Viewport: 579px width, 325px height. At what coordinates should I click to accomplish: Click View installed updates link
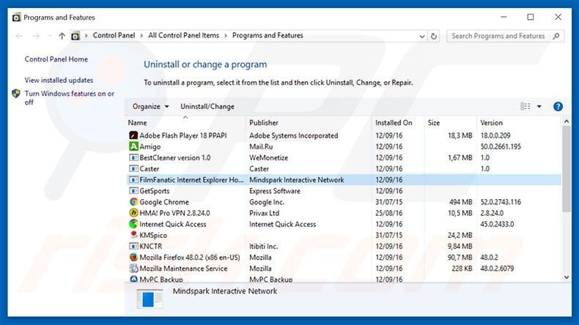(59, 80)
